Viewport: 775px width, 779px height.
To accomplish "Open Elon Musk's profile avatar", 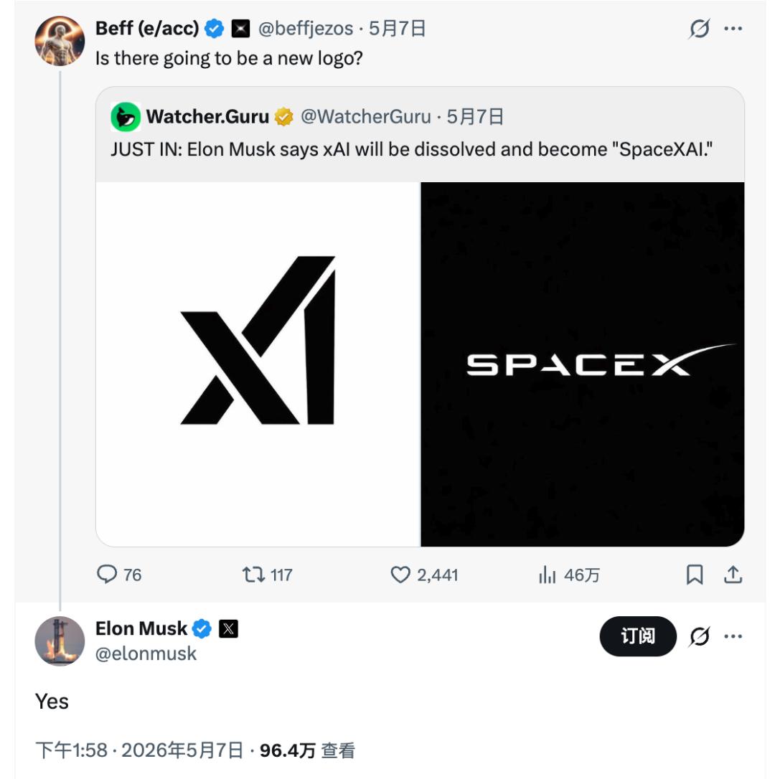I will click(60, 641).
